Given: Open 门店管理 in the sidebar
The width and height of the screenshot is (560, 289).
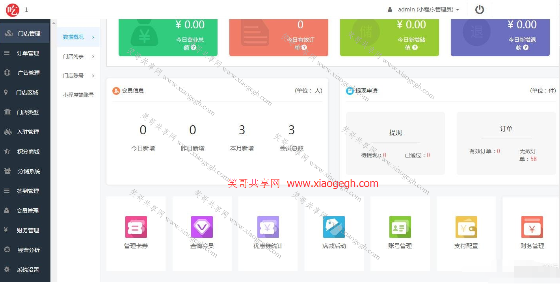Looking at the screenshot, I should point(24,33).
